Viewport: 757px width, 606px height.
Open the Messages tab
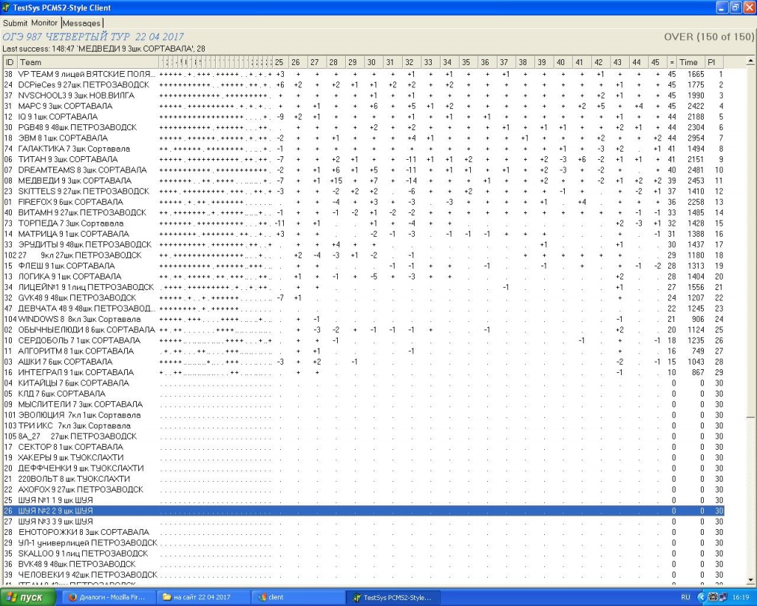click(x=81, y=23)
